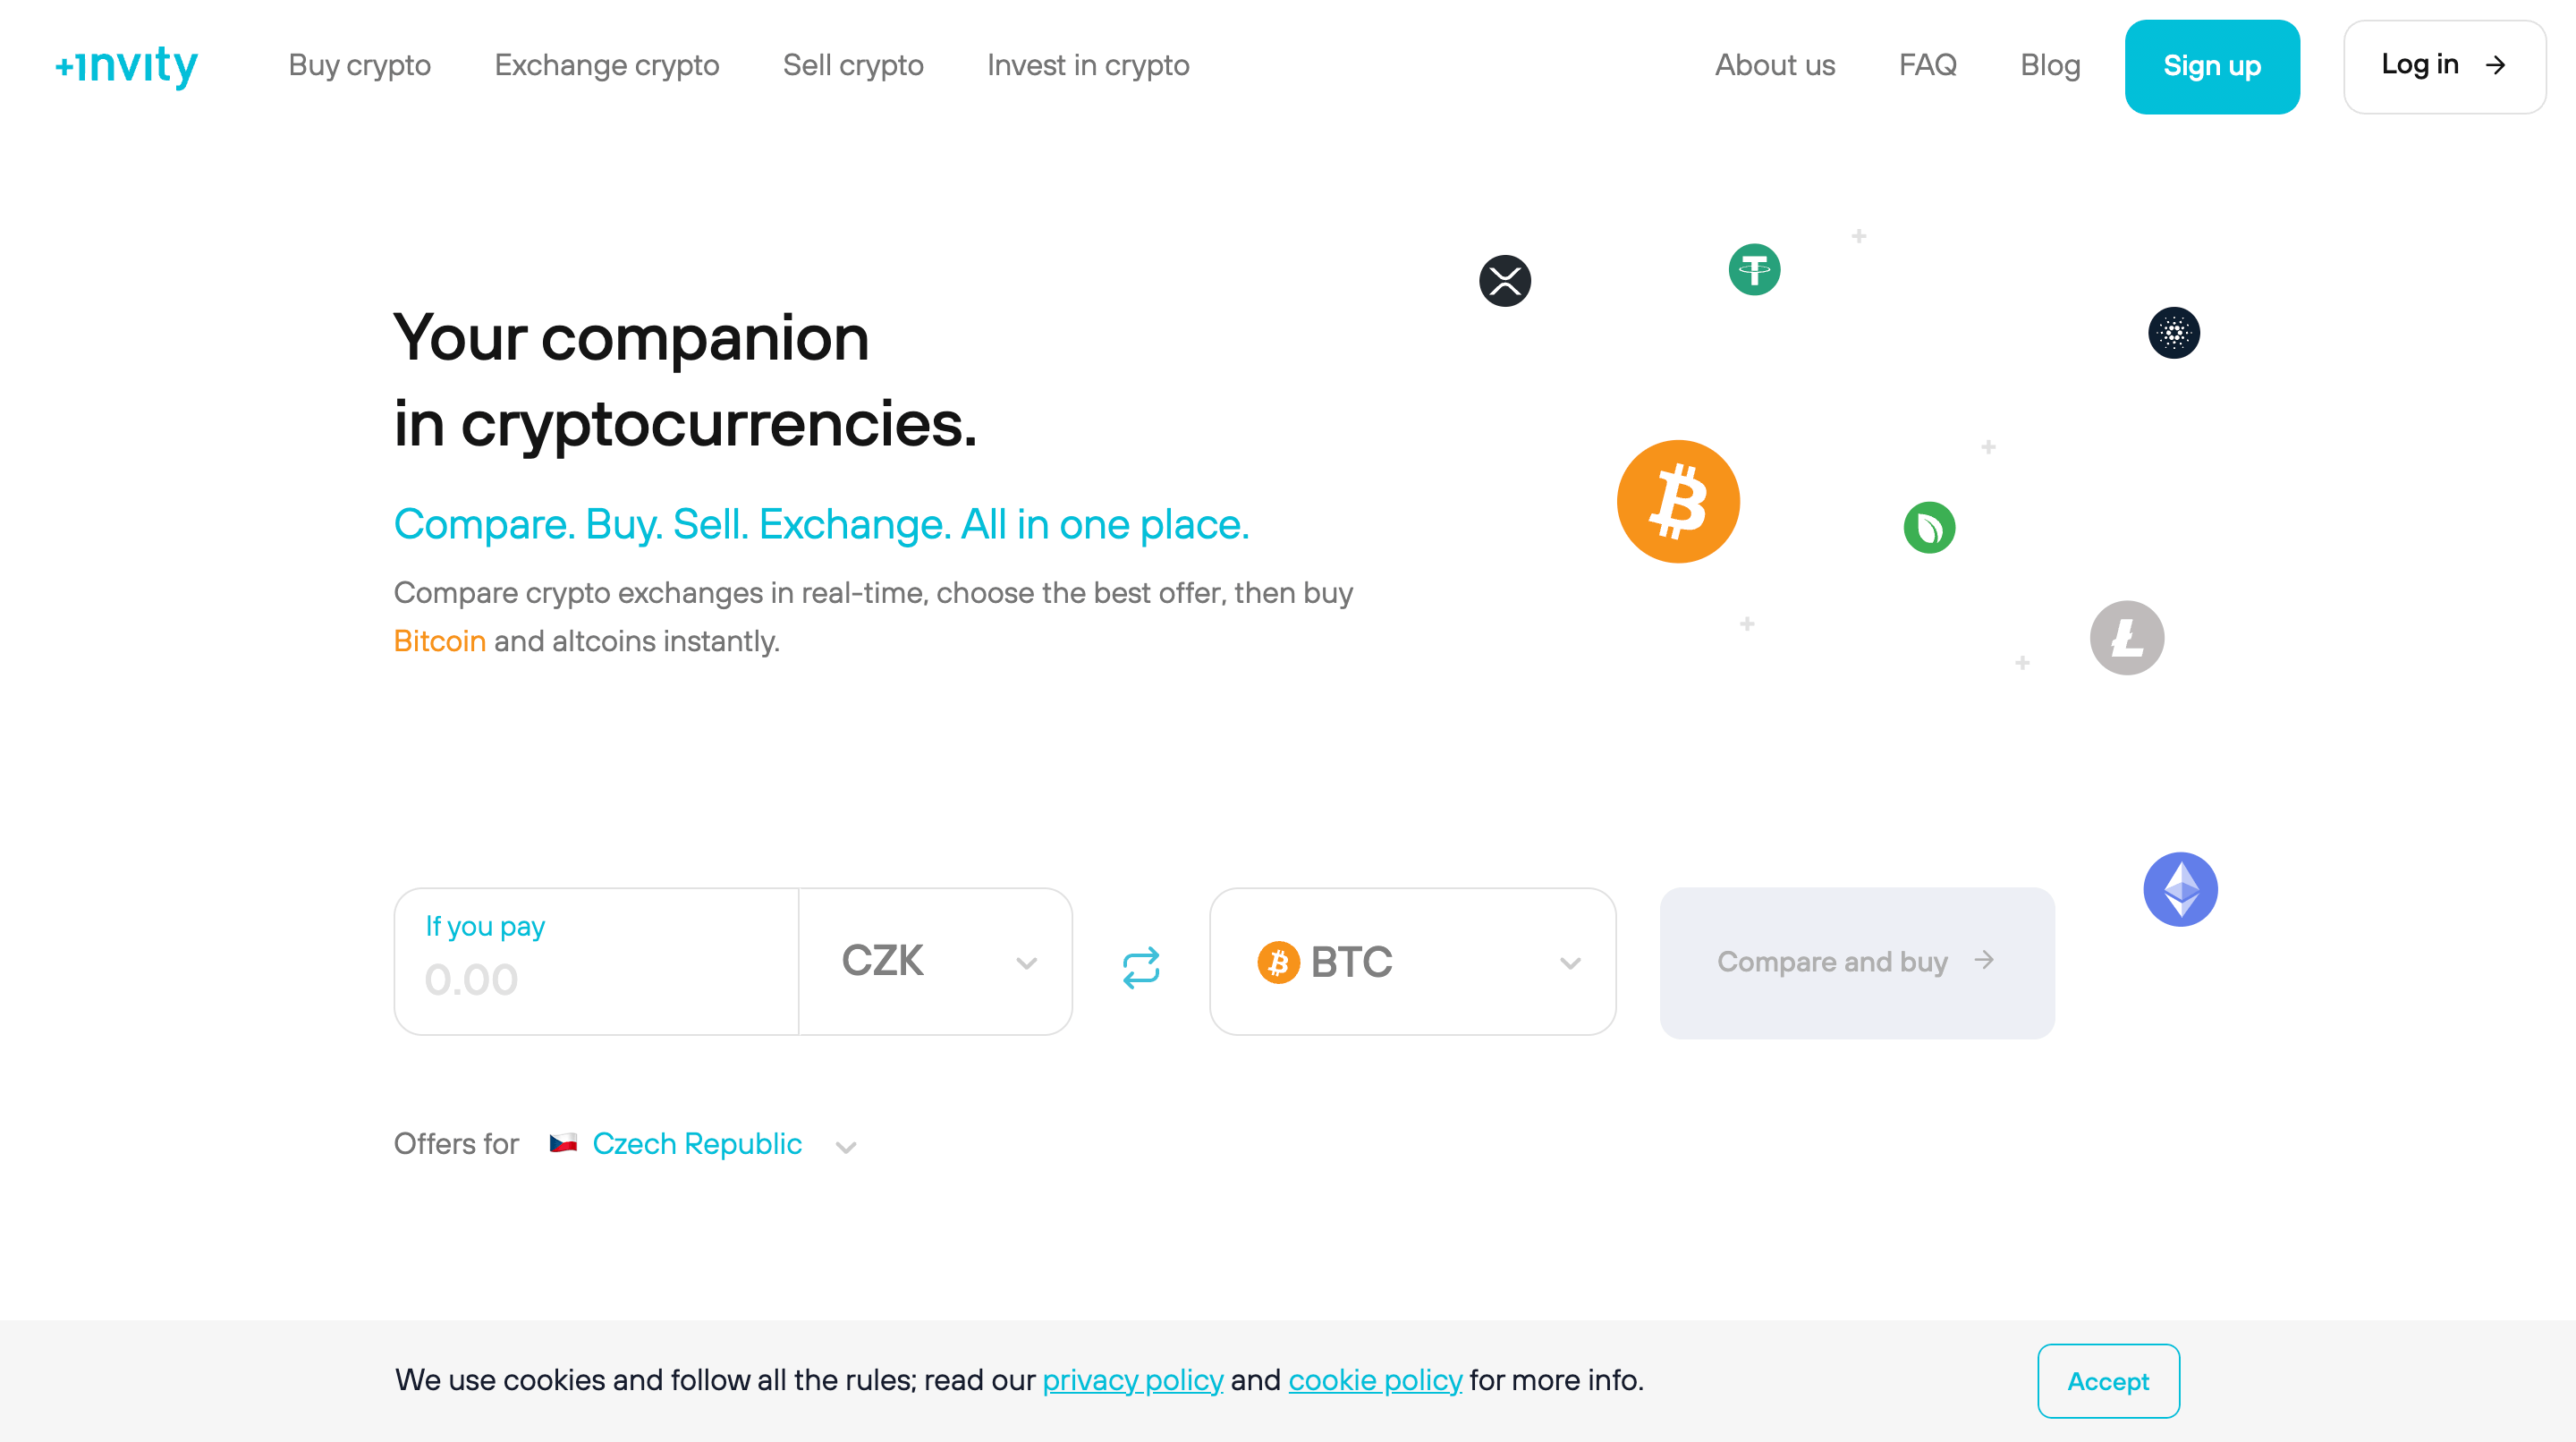Click the cookie policy link

(1375, 1380)
